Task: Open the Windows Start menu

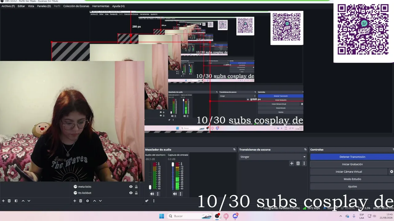Action: (162, 216)
